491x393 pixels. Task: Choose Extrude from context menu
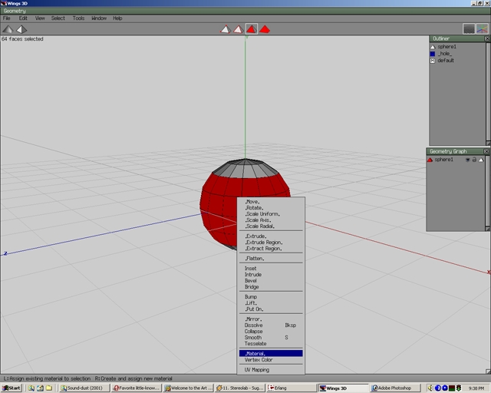tap(271, 236)
